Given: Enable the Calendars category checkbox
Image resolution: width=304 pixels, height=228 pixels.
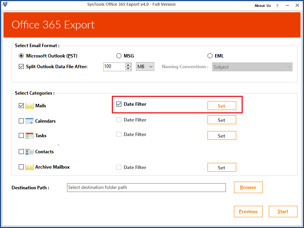Looking at the screenshot, I should pyautogui.click(x=21, y=121).
